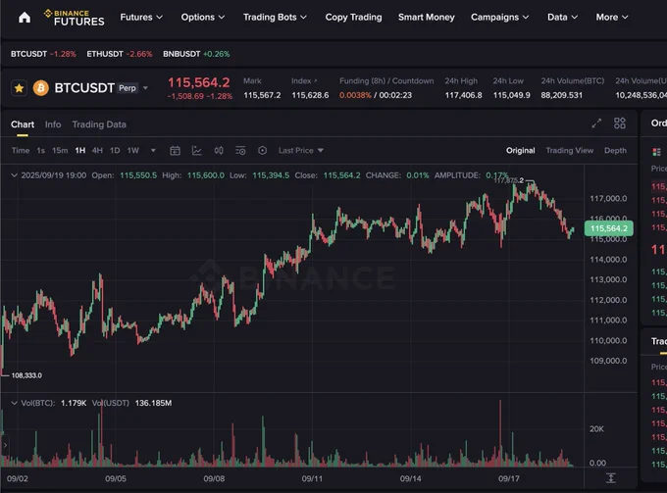Open the Futures dropdown menu
The width and height of the screenshot is (667, 493).
[x=141, y=17]
